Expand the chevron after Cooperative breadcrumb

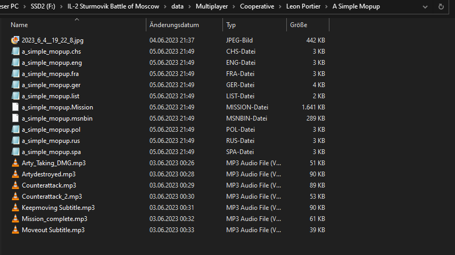(x=280, y=7)
